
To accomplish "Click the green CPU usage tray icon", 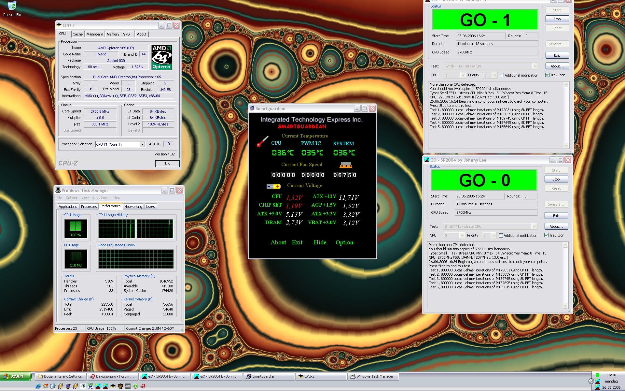I will (597, 375).
